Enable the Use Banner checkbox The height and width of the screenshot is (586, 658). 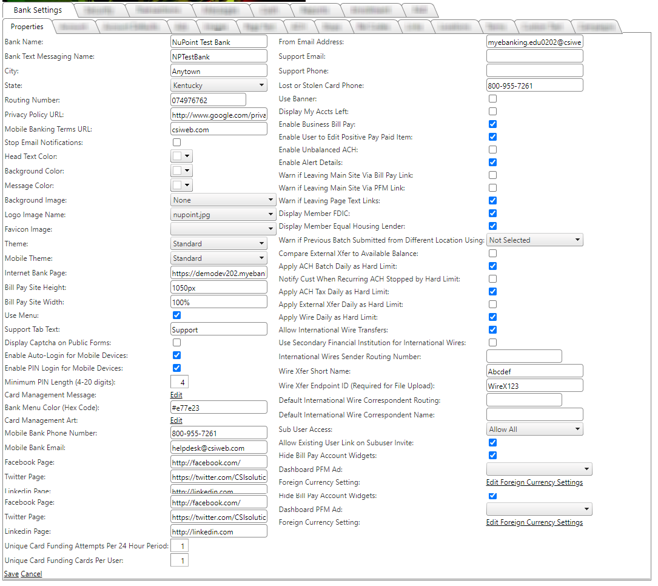tap(493, 99)
